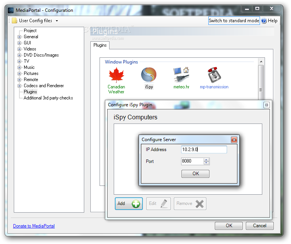Image resolution: width=291 pixels, height=244 pixels.
Task: Maximize the MediaPortal Configuration window
Action: [257, 9]
